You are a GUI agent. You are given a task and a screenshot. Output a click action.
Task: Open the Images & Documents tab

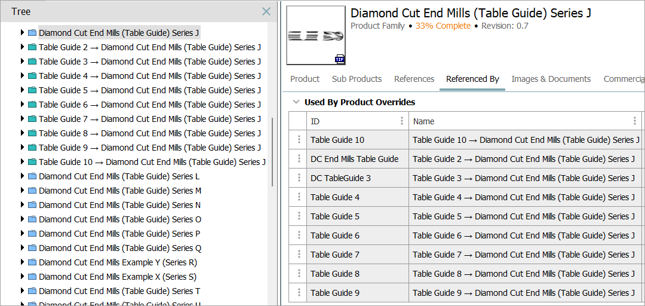tap(551, 79)
